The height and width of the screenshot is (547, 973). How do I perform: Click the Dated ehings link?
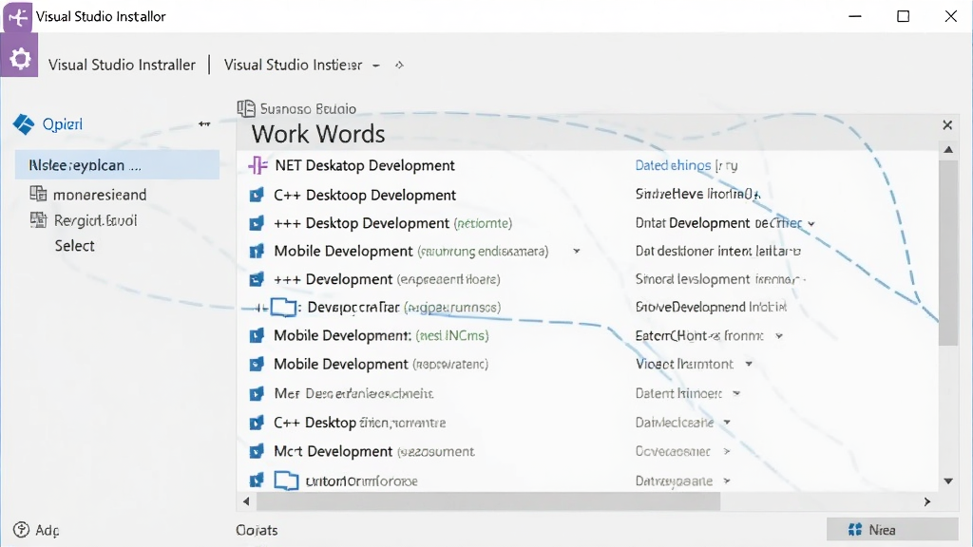(673, 165)
